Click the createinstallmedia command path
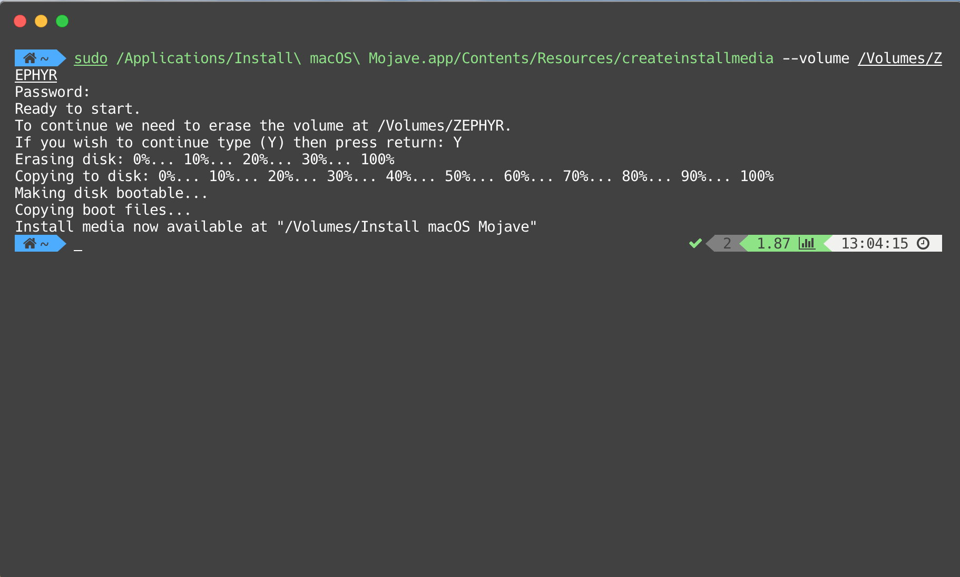This screenshot has width=960, height=577. [x=445, y=58]
